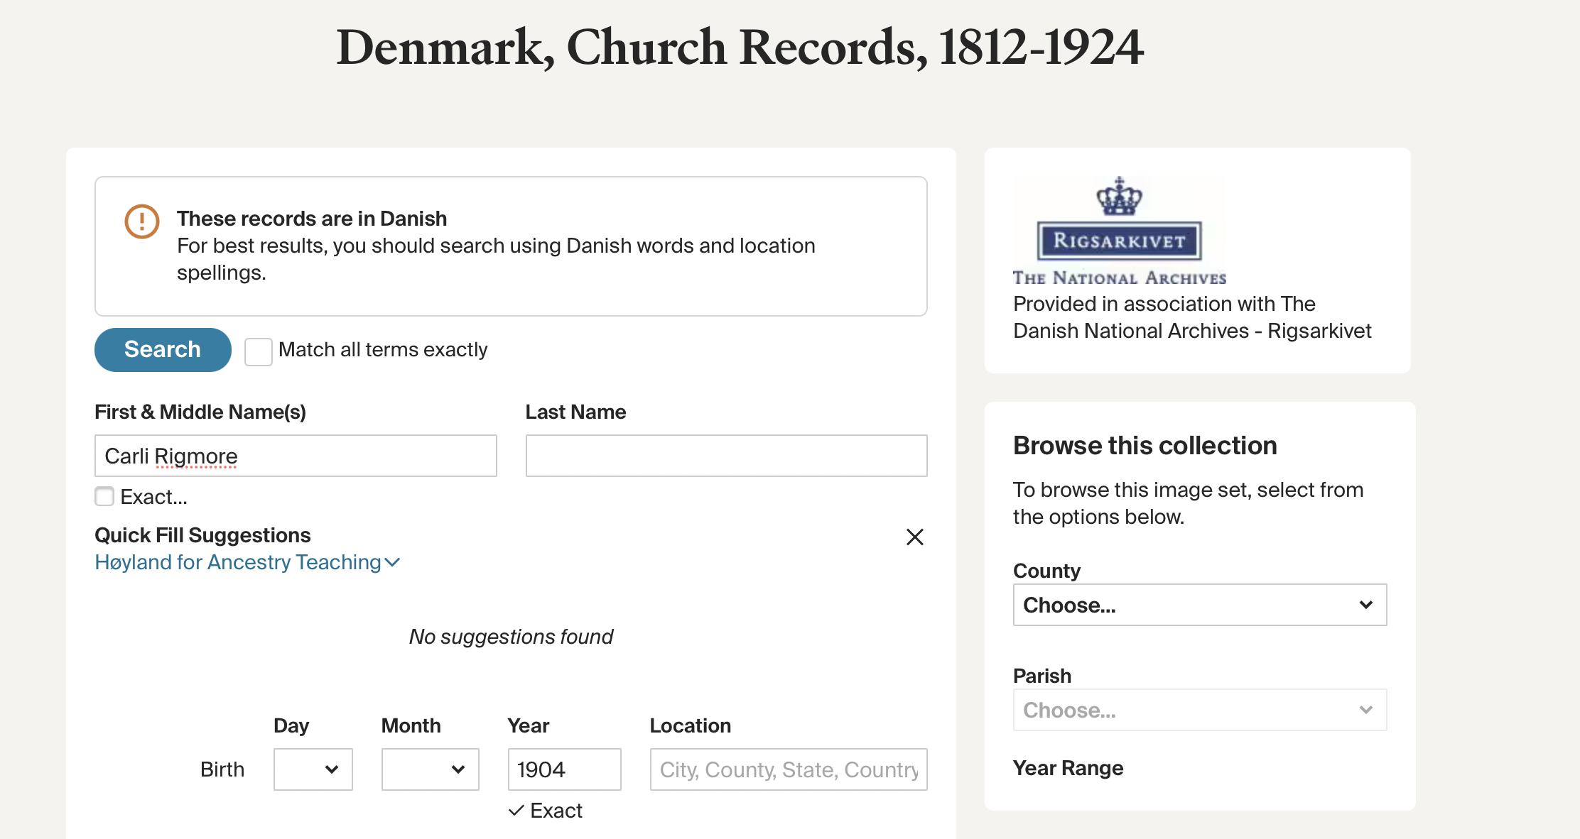Enable Match all terms exactly checkbox

pos(258,351)
